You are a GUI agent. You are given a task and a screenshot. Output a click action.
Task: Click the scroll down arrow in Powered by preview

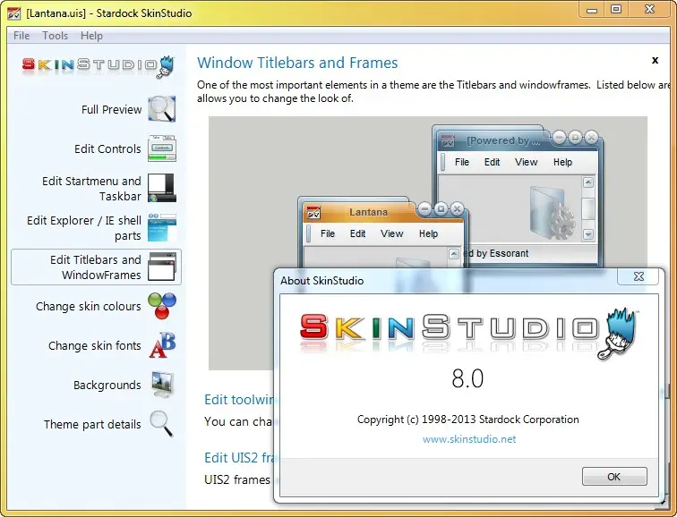(x=588, y=234)
